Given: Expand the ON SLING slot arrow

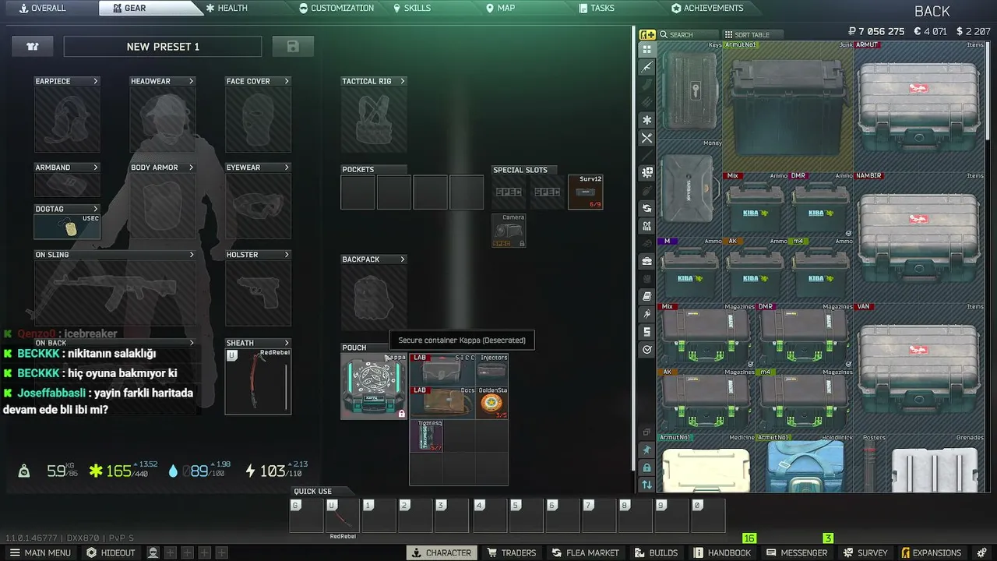Looking at the screenshot, I should [x=191, y=255].
